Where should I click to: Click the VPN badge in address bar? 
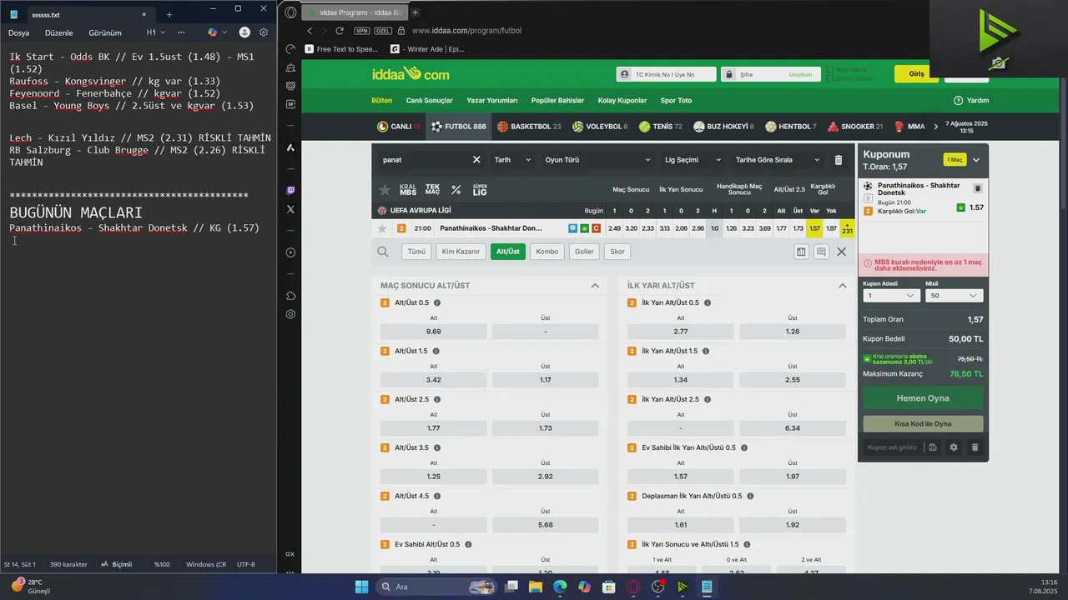point(361,31)
